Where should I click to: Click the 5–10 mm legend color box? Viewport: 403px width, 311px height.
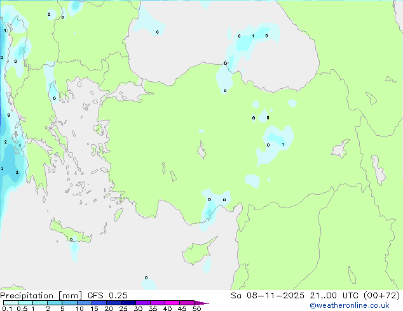pyautogui.click(x=69, y=303)
